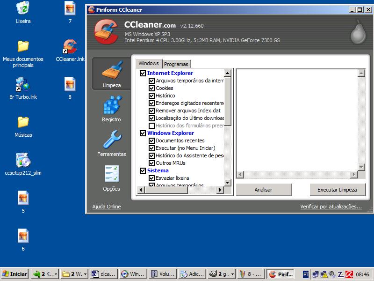Toggle the Documentos recentes checkbox
374x281 pixels.
point(151,141)
